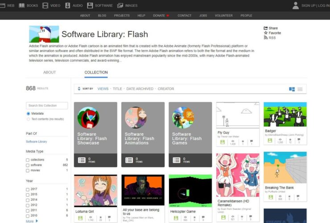330x223 pixels.
Task: Check the movies media type filter
Action: 28,170
